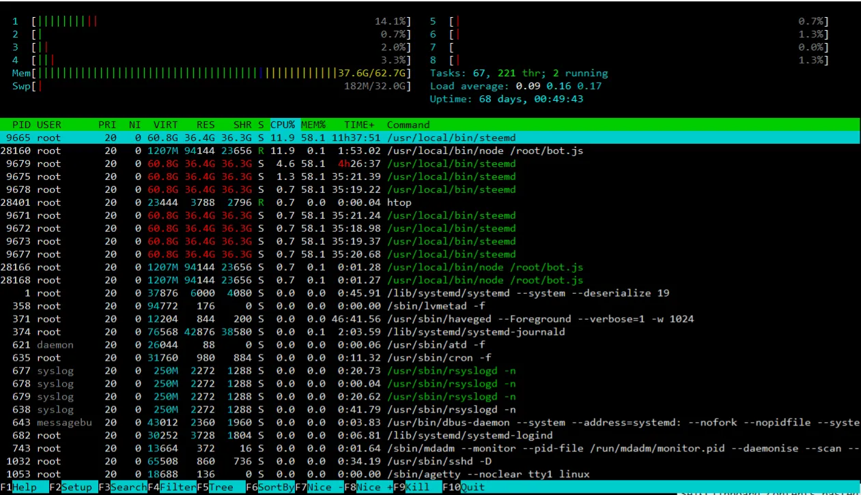This screenshot has width=861, height=495.
Task: Click F7 Nice - to lower niceness
Action: coord(320,487)
